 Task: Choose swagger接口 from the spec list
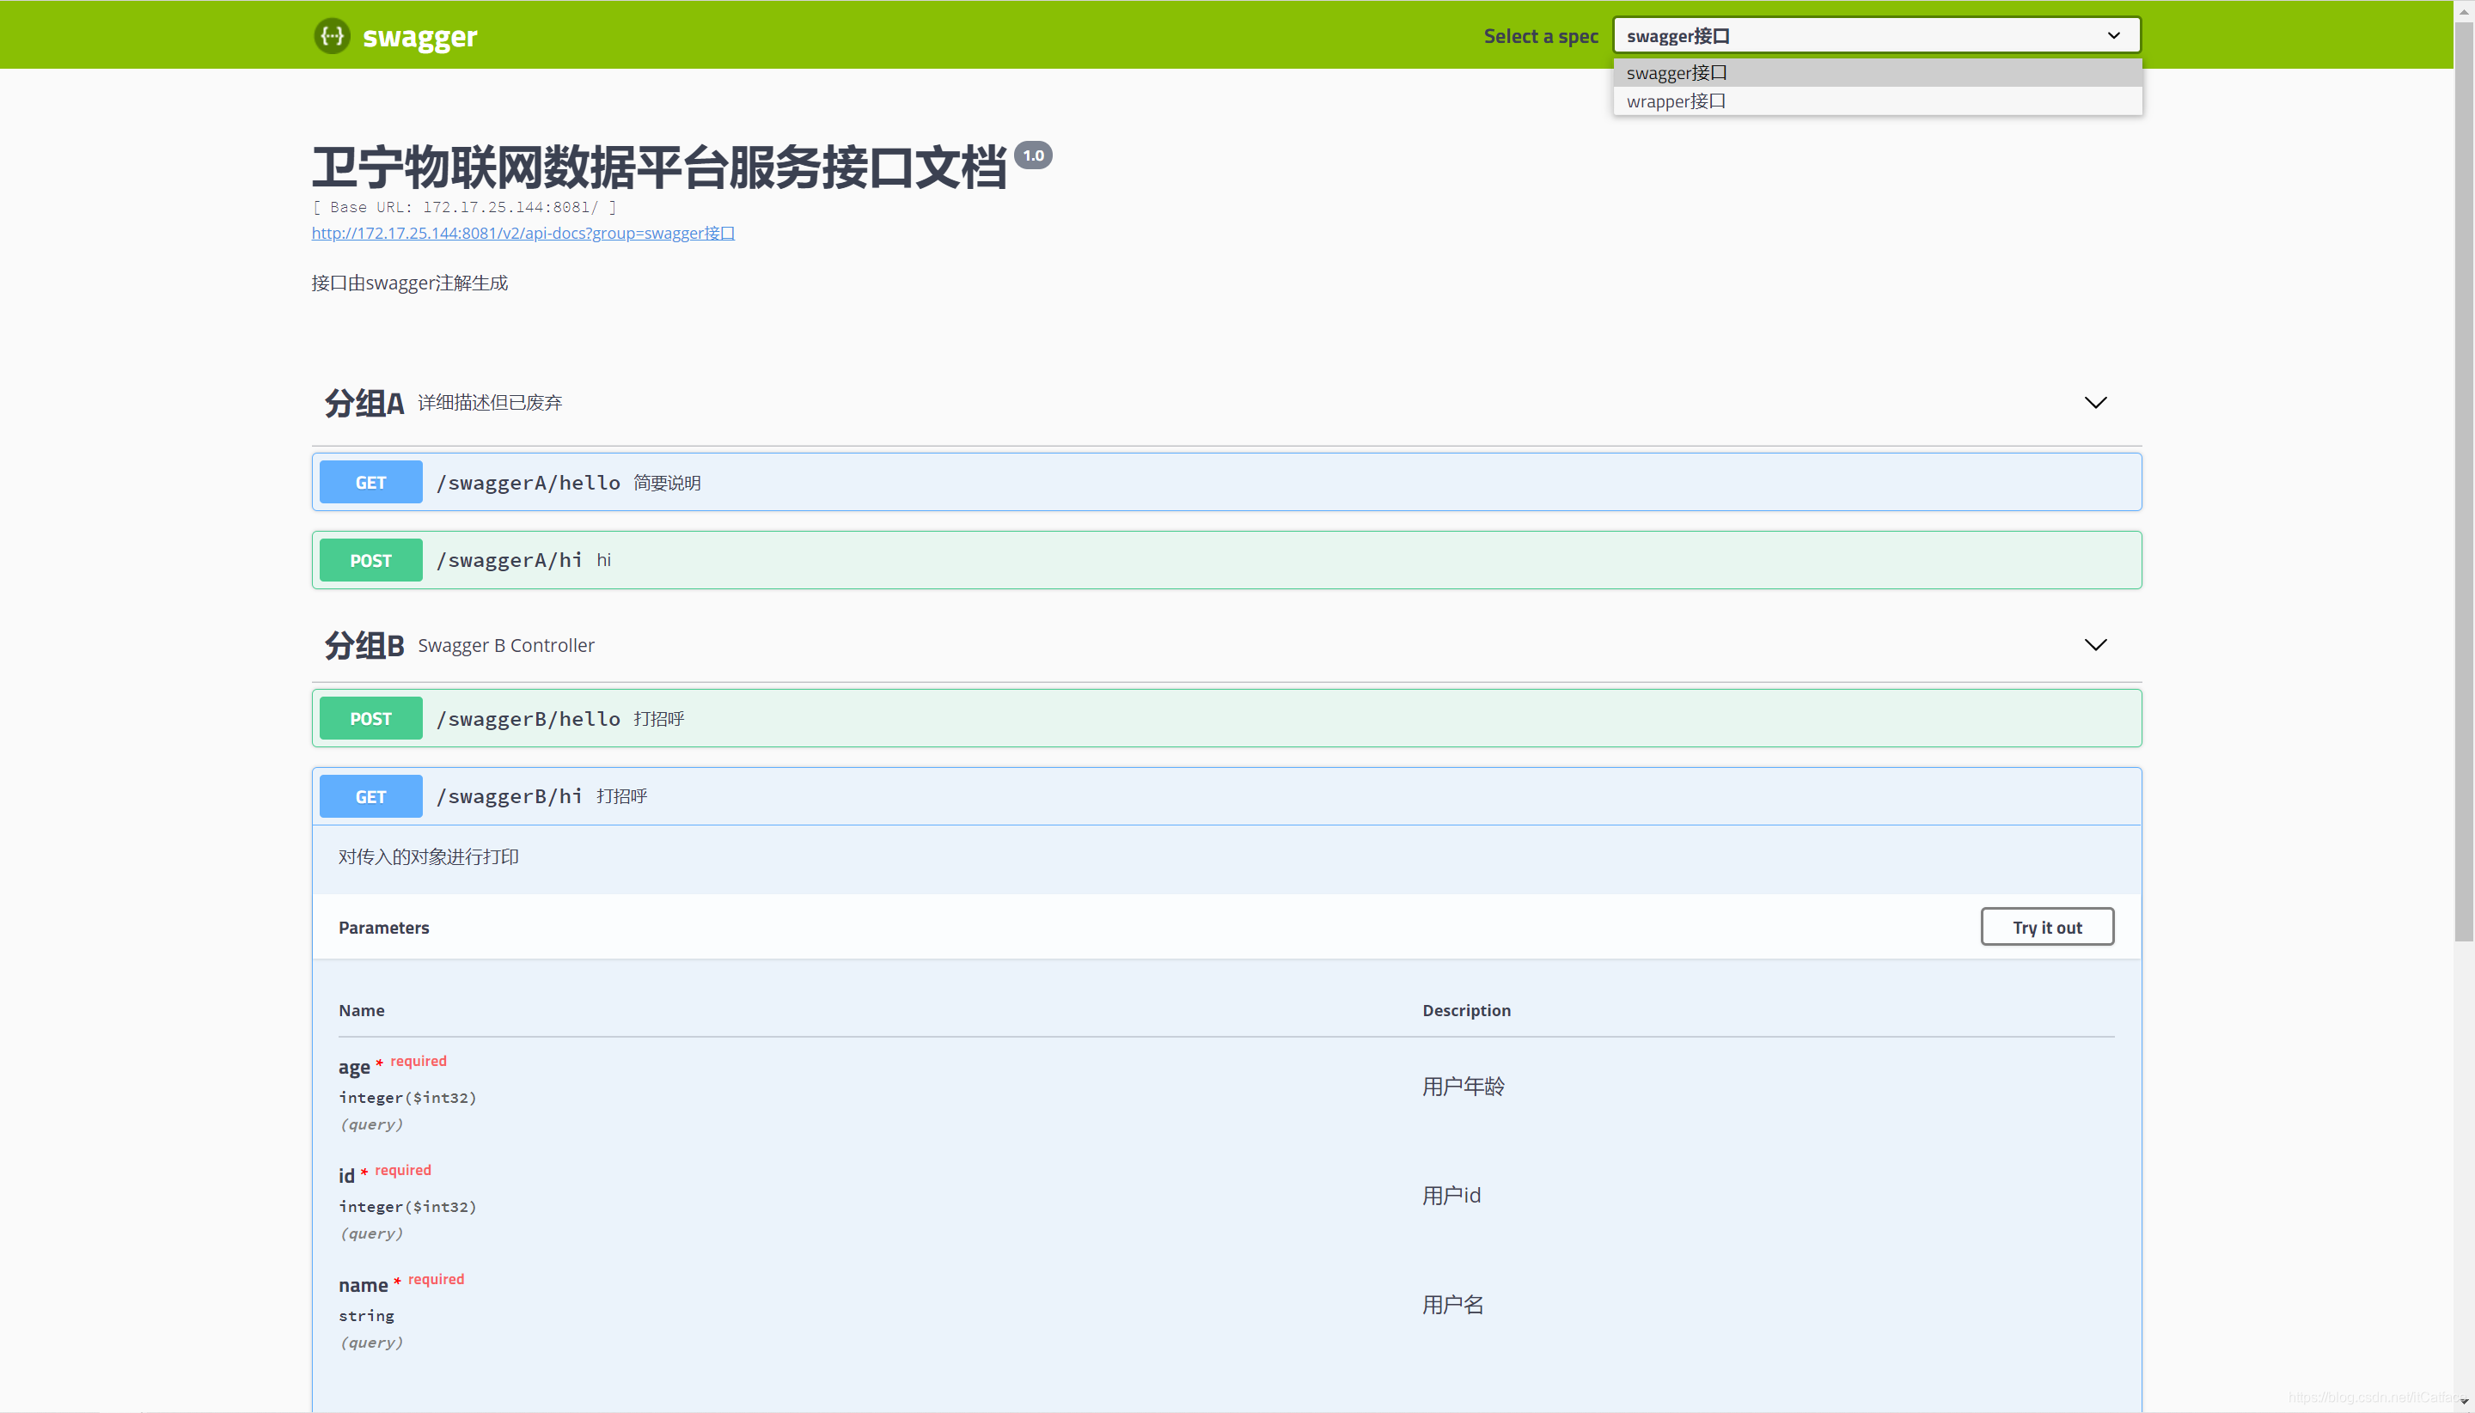1677,73
